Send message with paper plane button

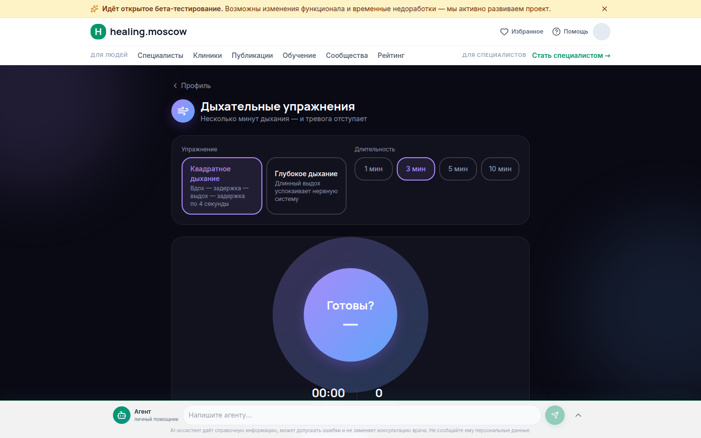click(555, 415)
